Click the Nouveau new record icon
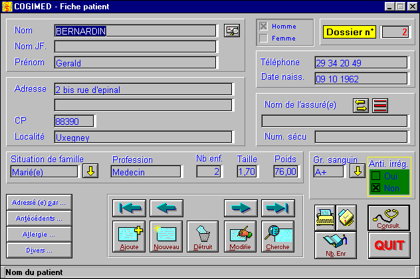The image size is (420, 279). 167,236
